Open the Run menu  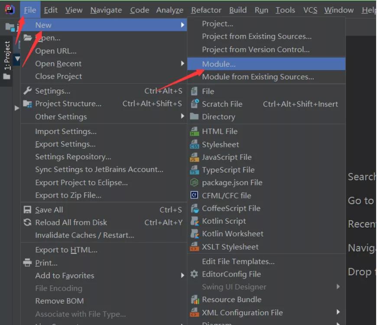[x=261, y=10]
